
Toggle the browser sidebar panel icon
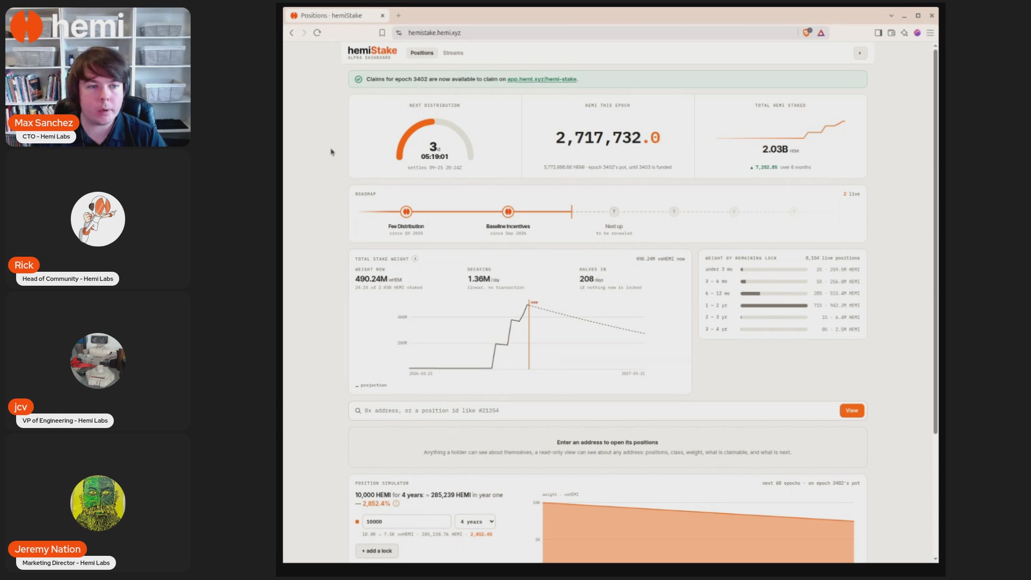pyautogui.click(x=878, y=33)
